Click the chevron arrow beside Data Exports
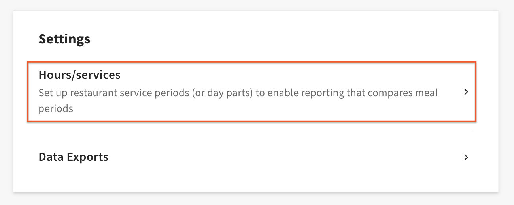Screen dimensions: 514x205 pos(466,157)
